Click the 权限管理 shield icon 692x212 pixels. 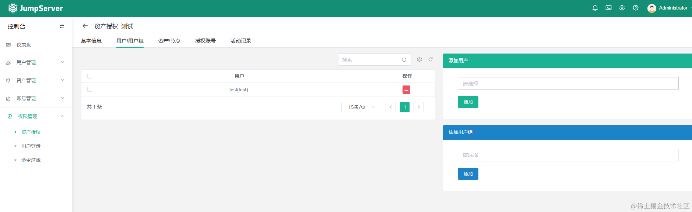10,116
